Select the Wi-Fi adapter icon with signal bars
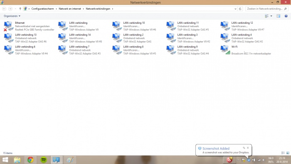Viewport: 291px width, 164px height. (x=225, y=50)
